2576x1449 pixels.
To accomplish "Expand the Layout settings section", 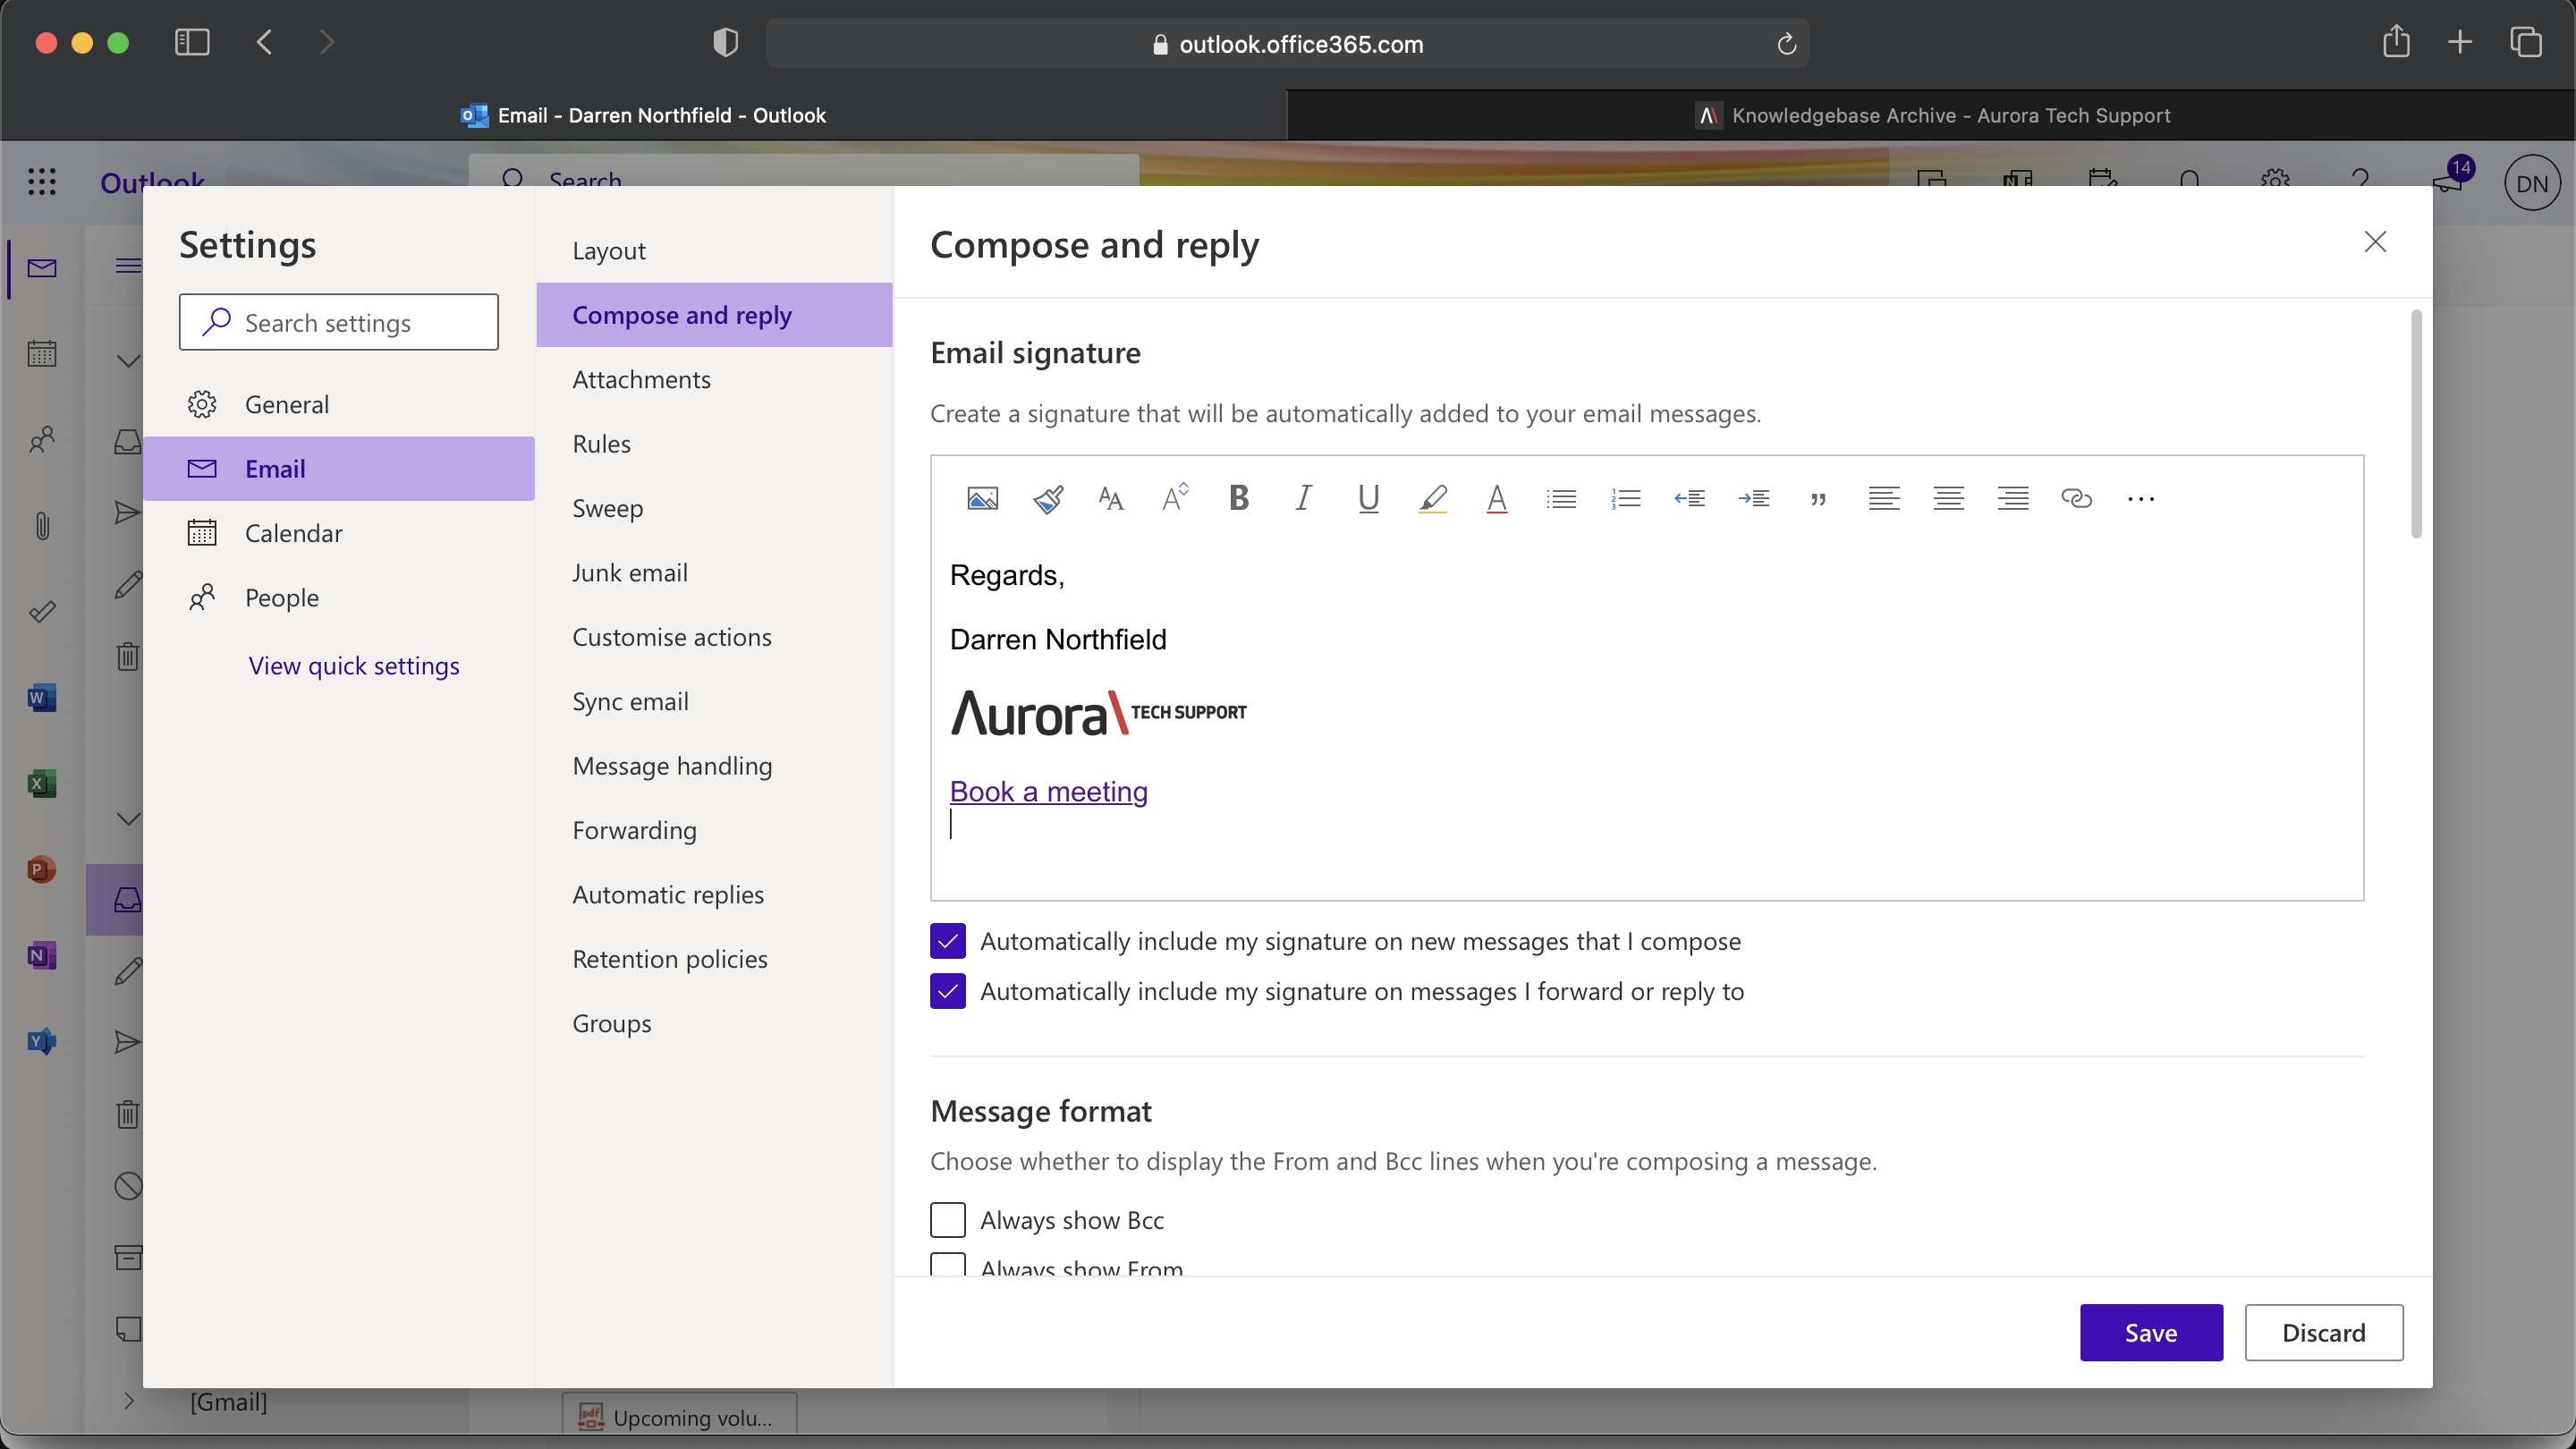I will 608,248.
